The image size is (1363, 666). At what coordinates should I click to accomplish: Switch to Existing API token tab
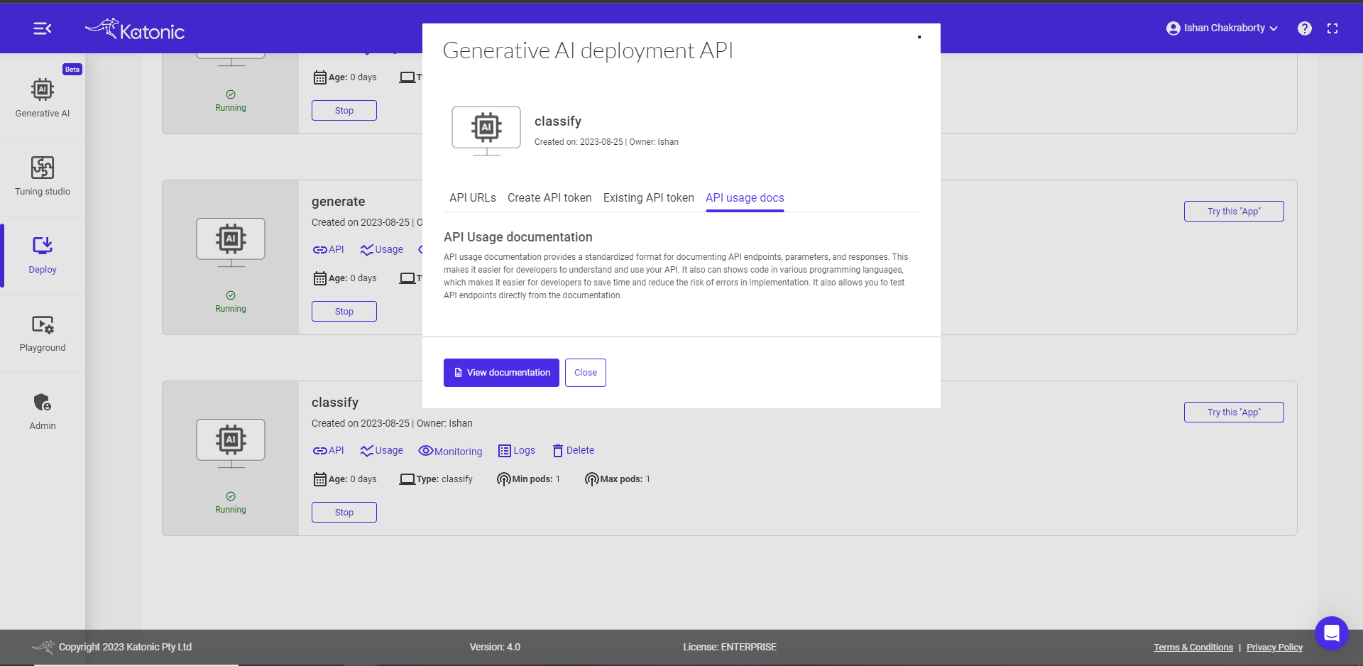click(649, 197)
